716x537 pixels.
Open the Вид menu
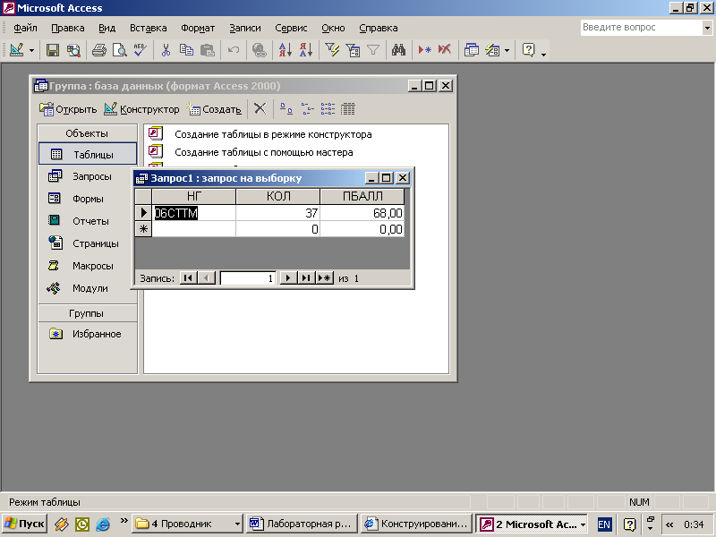click(107, 28)
